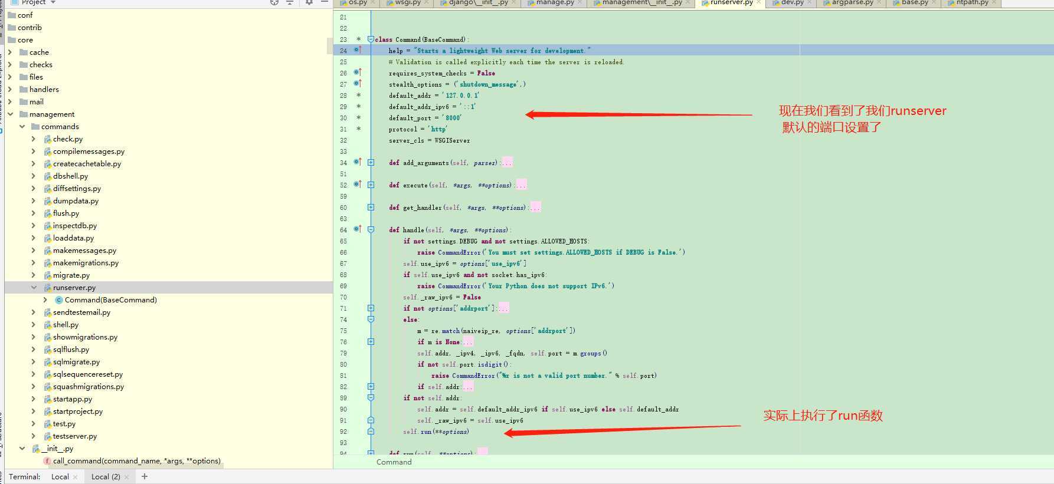Click override gutter icon on line 24
The height and width of the screenshot is (484, 1054).
pos(358,50)
